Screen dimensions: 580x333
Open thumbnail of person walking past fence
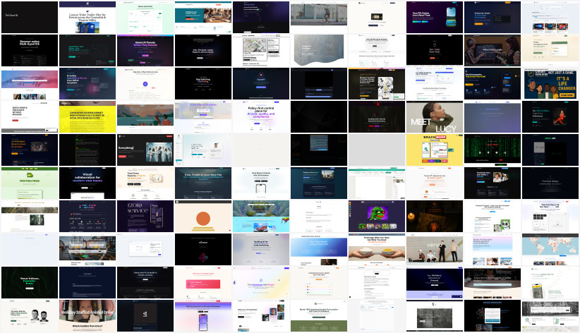point(319,18)
